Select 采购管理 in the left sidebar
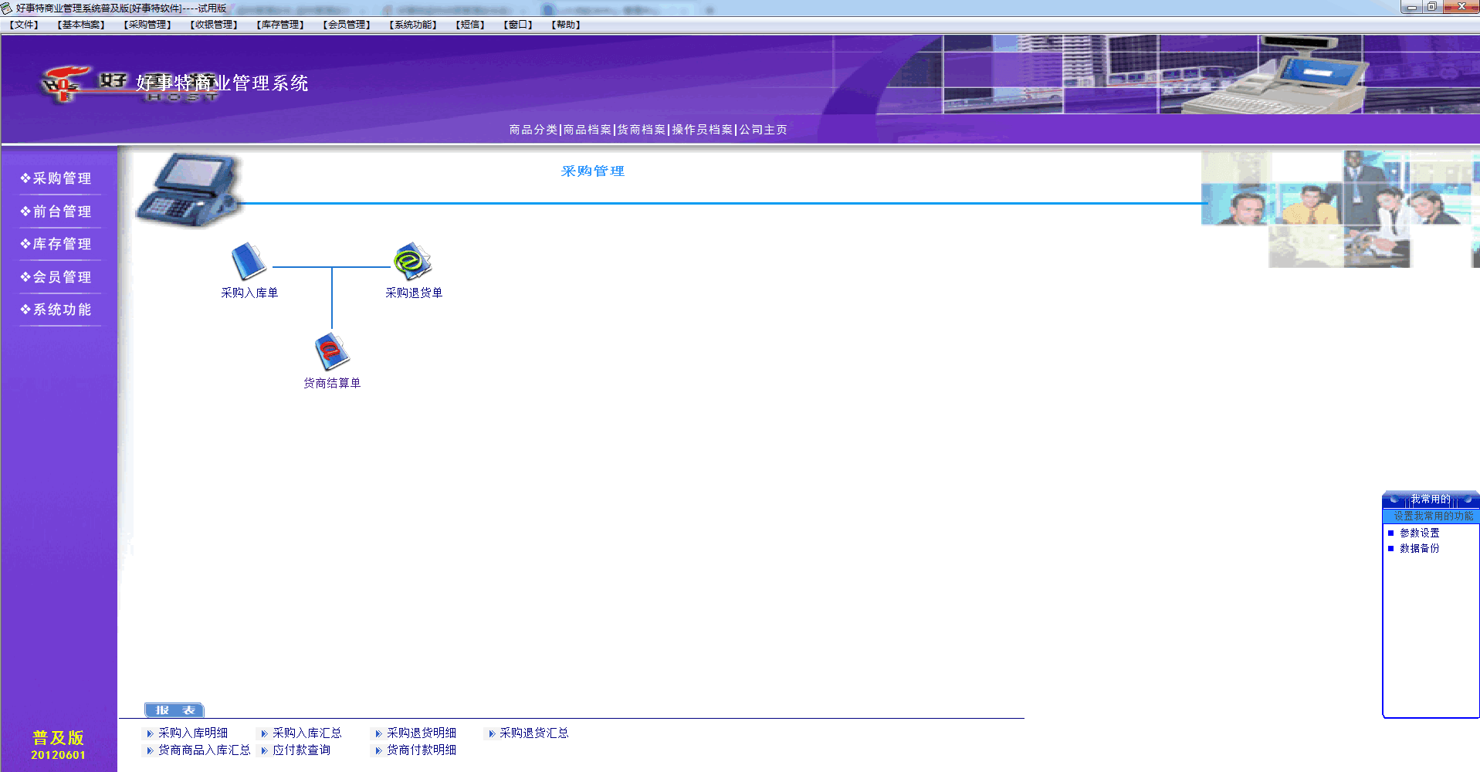The height and width of the screenshot is (772, 1480). tap(61, 178)
